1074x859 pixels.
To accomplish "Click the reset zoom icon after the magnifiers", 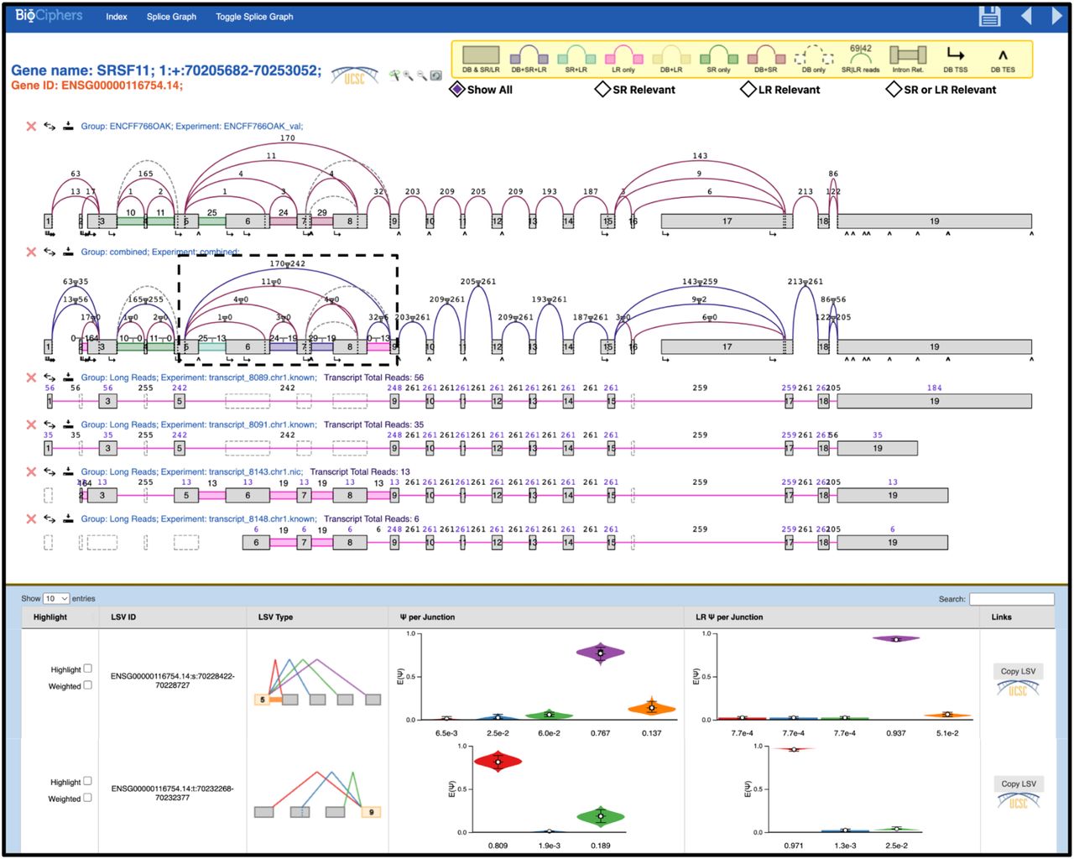I will [x=436, y=75].
